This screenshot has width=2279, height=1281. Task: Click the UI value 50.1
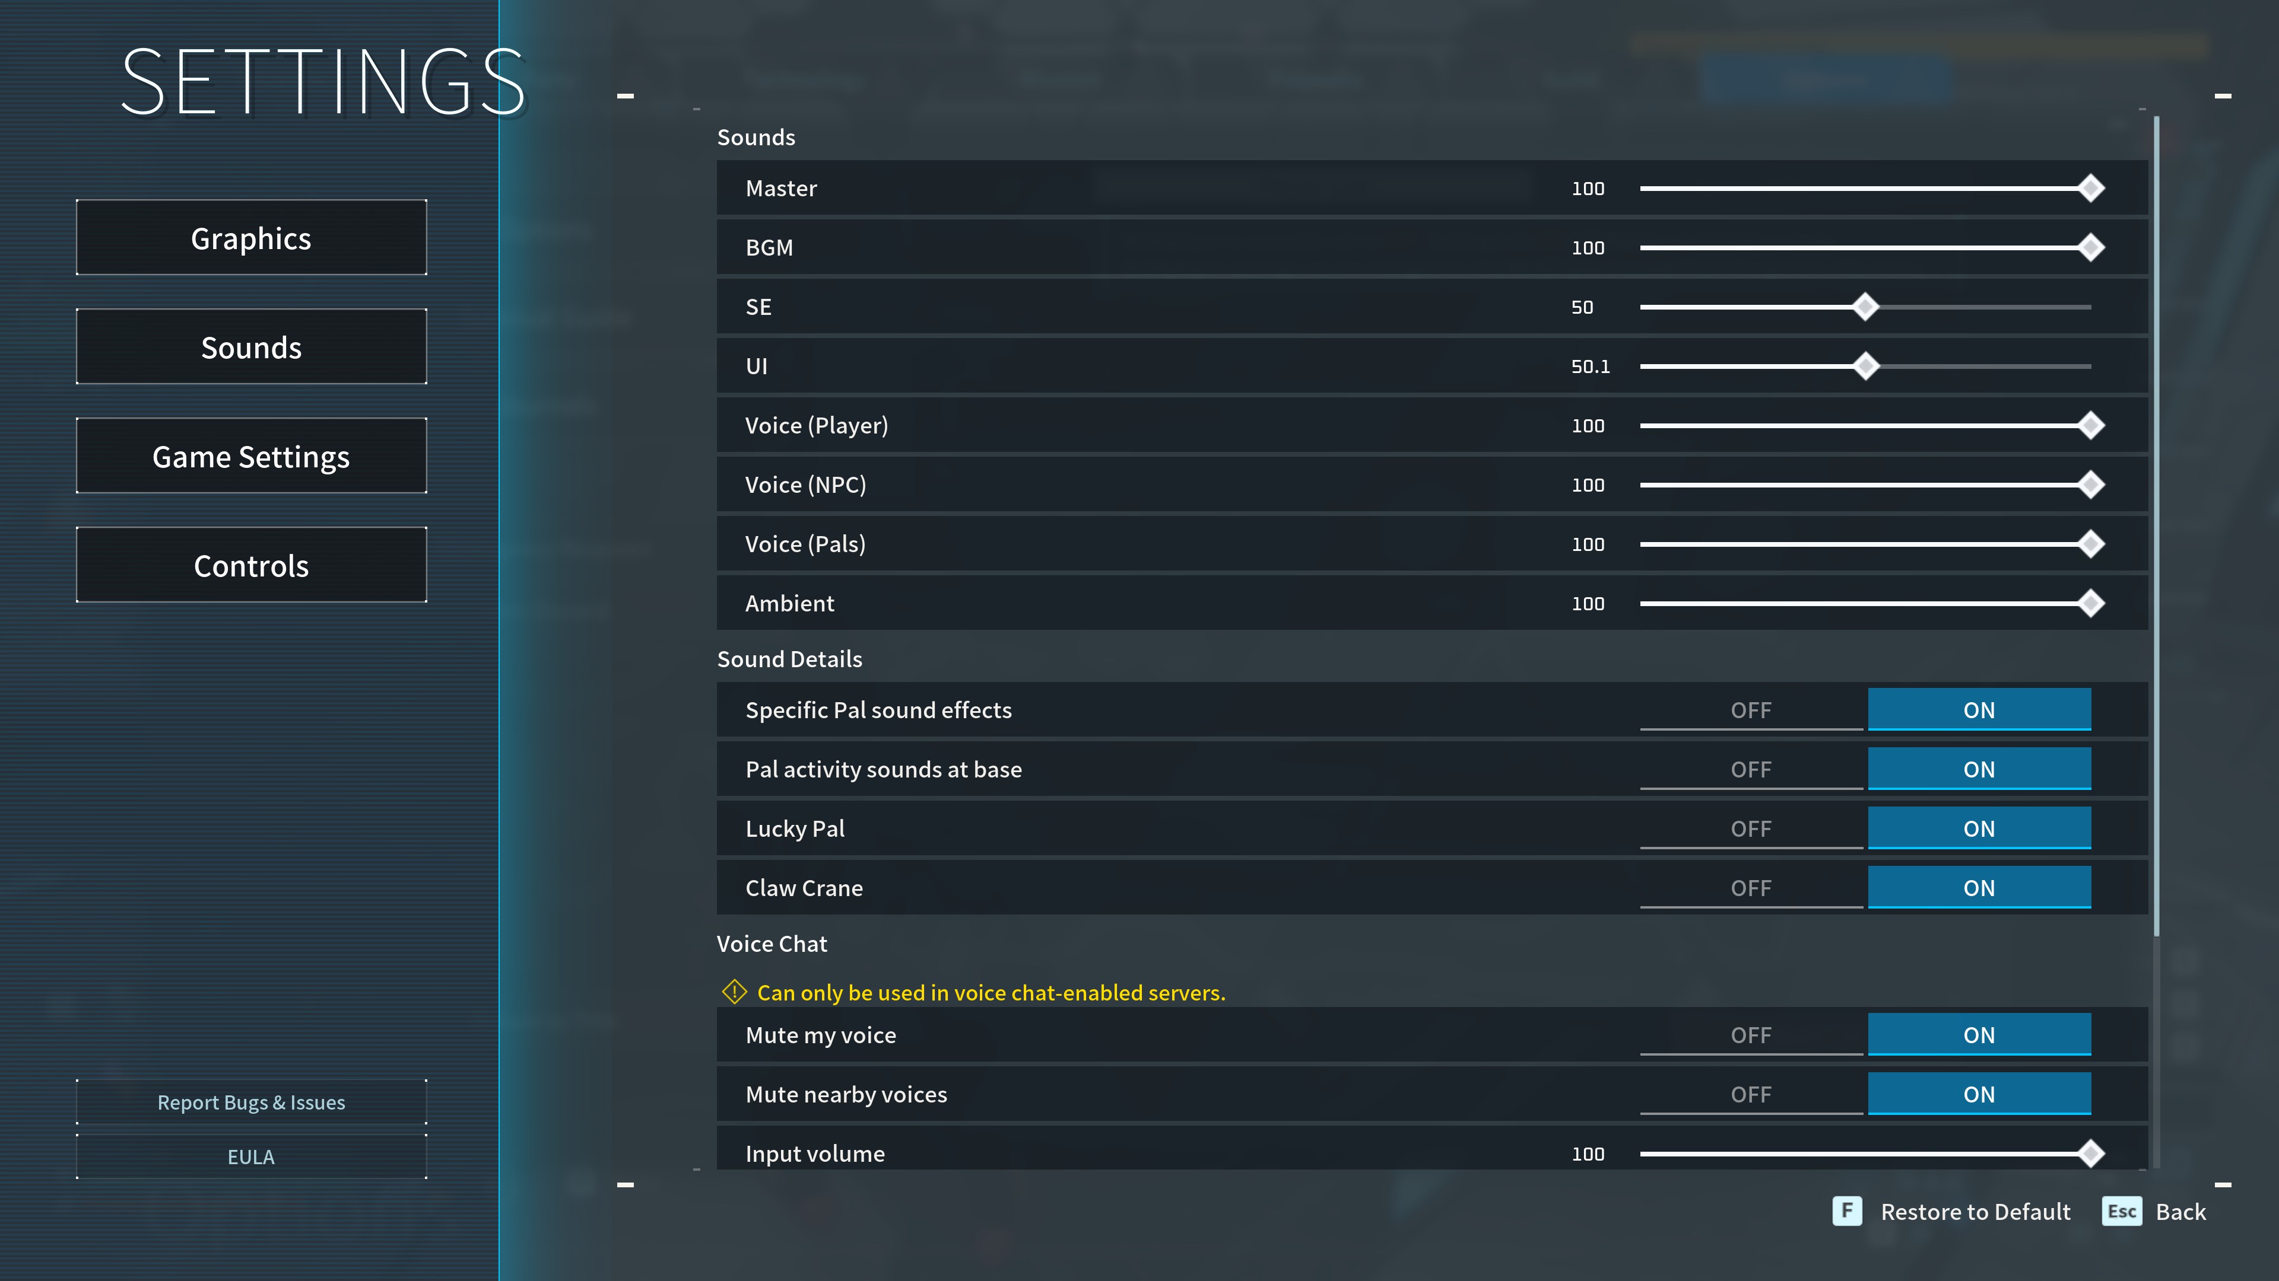(x=1591, y=366)
